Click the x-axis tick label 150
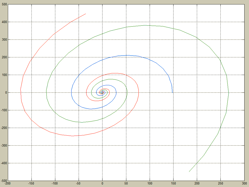The image size is (249, 187). [174, 184]
